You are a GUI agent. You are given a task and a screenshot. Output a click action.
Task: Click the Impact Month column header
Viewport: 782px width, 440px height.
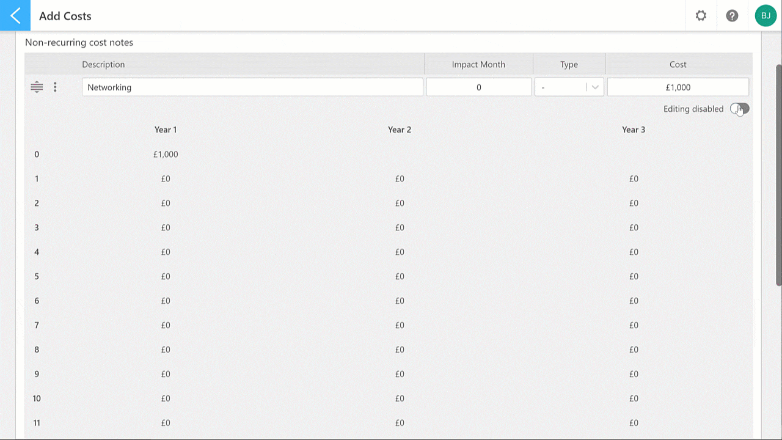pyautogui.click(x=478, y=64)
